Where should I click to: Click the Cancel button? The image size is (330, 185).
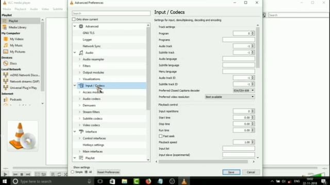(x=251, y=172)
